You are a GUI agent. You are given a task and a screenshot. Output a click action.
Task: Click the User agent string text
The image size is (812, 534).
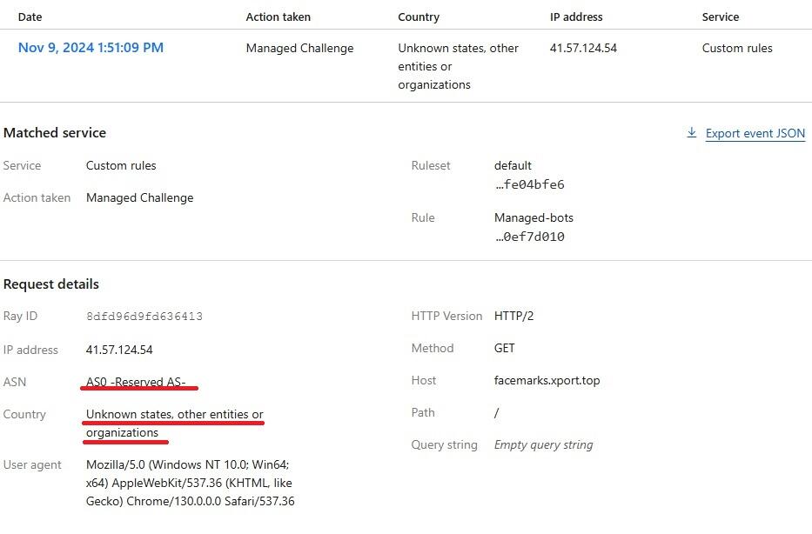click(190, 483)
